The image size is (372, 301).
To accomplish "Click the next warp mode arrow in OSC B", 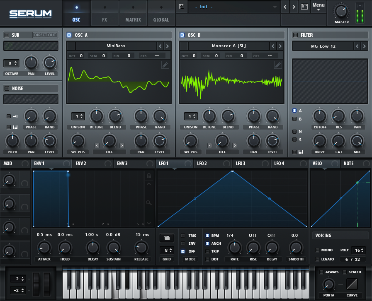I will coord(234,145).
